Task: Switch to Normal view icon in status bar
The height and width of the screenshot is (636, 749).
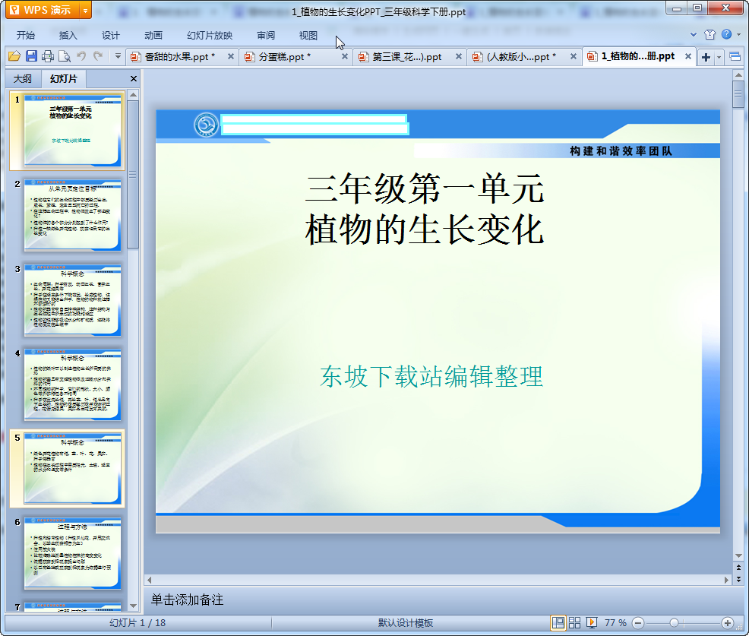Action: point(558,622)
